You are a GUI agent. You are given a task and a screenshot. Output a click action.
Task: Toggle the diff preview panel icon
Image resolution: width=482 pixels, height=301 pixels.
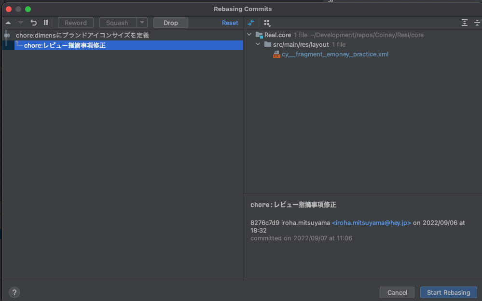click(x=250, y=23)
